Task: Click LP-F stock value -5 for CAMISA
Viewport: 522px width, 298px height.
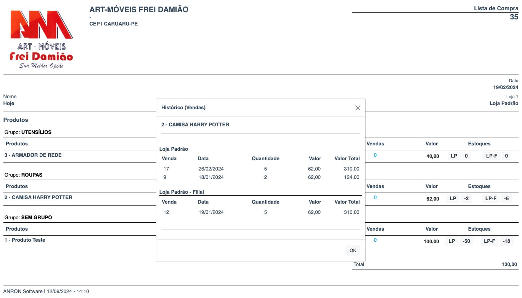Action: tap(506, 199)
